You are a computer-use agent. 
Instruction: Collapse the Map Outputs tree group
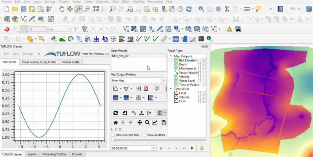pos(171,56)
